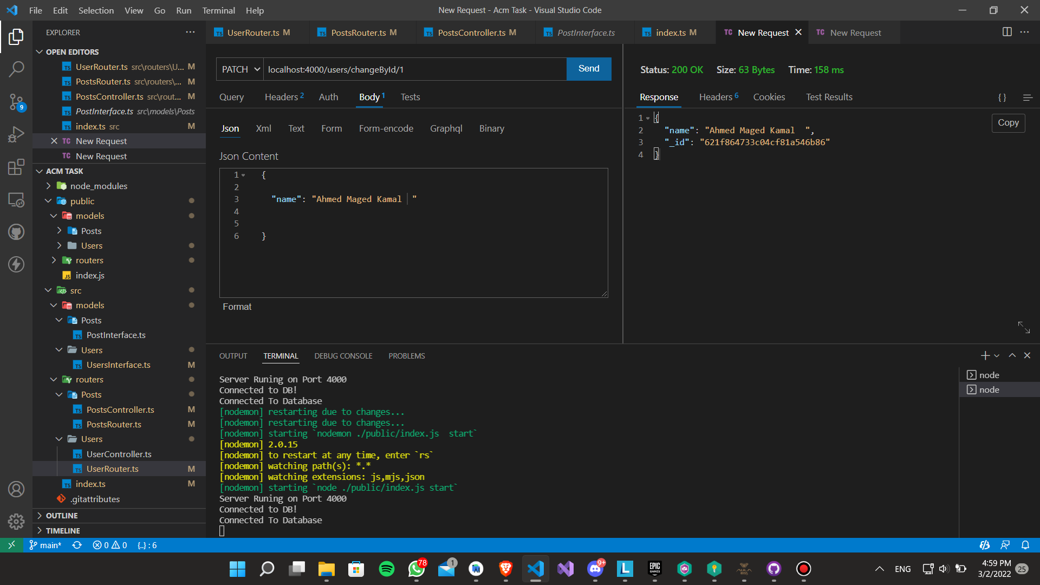Open Thunder Client from the activity bar
Viewport: 1040px width, 585px height.
tap(16, 264)
